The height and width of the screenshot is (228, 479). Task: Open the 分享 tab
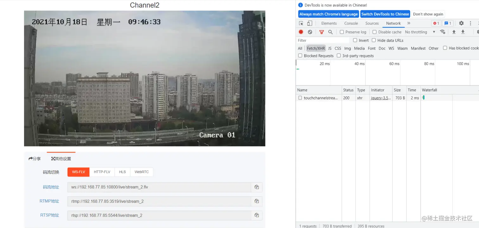point(35,159)
